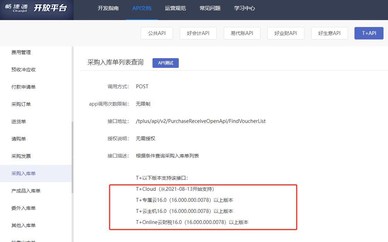Open the 学习中心 section
The width and height of the screenshot is (388, 242).
[x=244, y=8]
